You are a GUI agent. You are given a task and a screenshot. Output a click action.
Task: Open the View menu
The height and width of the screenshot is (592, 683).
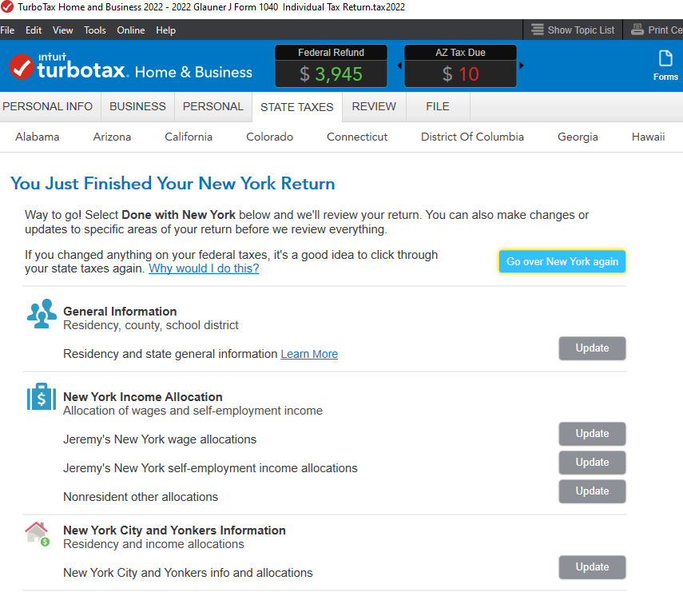pyautogui.click(x=63, y=30)
